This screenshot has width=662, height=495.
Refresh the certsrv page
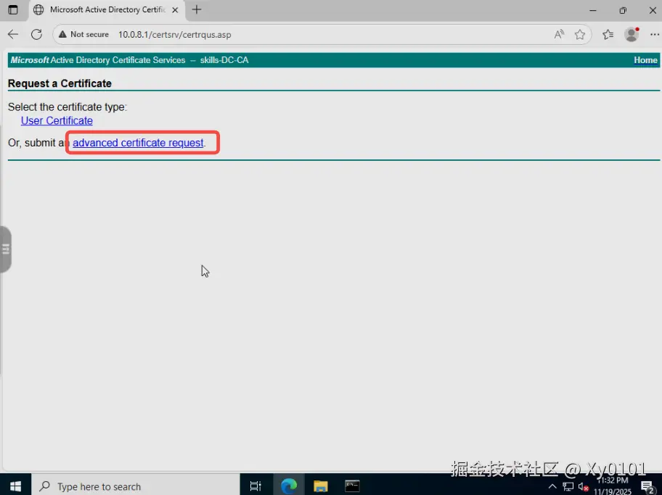pyautogui.click(x=37, y=35)
